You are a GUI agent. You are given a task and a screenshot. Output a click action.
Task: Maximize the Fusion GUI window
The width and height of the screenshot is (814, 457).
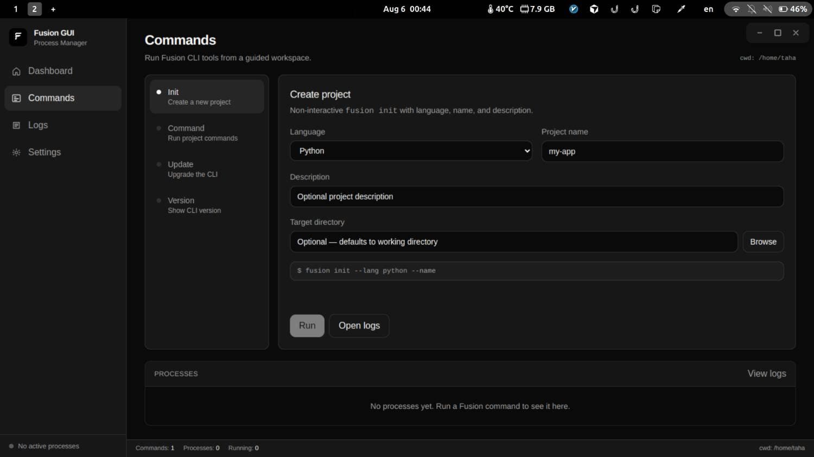click(x=778, y=33)
